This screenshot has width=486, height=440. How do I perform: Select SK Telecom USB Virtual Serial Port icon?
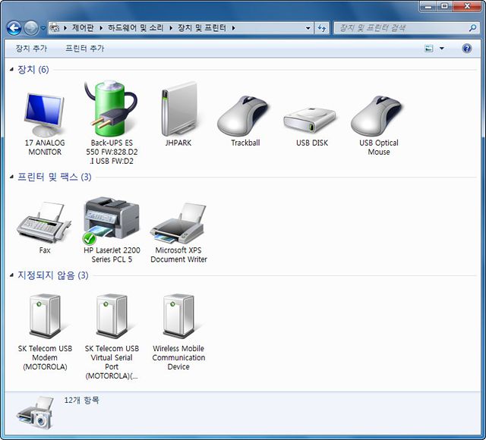pyautogui.click(x=112, y=316)
